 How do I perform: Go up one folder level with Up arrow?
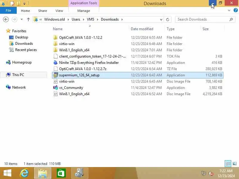coord(28,19)
